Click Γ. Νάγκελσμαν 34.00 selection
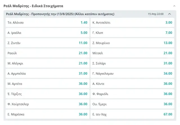 pos(132,73)
